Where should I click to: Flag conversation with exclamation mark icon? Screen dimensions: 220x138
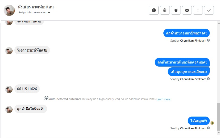click(x=198, y=10)
